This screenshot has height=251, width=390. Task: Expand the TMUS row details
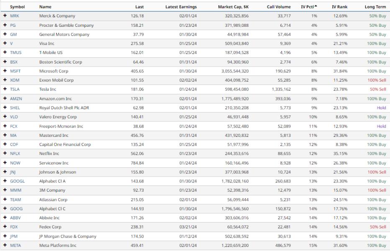coord(5,52)
